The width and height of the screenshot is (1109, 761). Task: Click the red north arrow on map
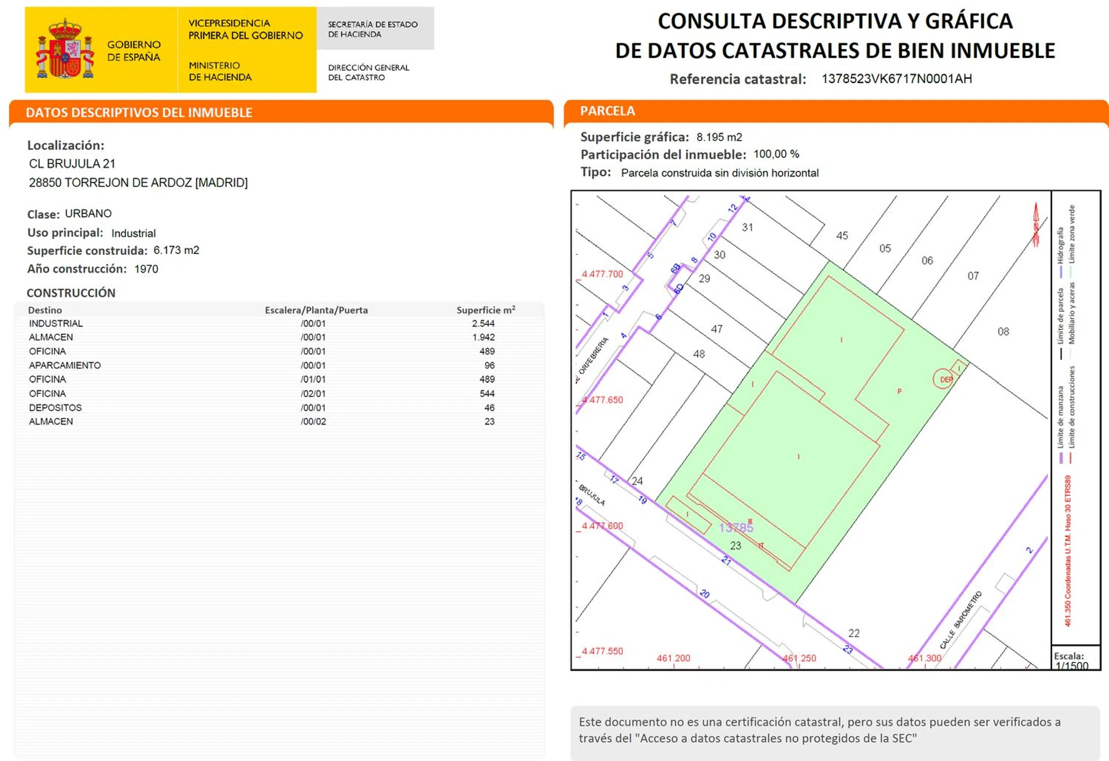pos(1035,225)
